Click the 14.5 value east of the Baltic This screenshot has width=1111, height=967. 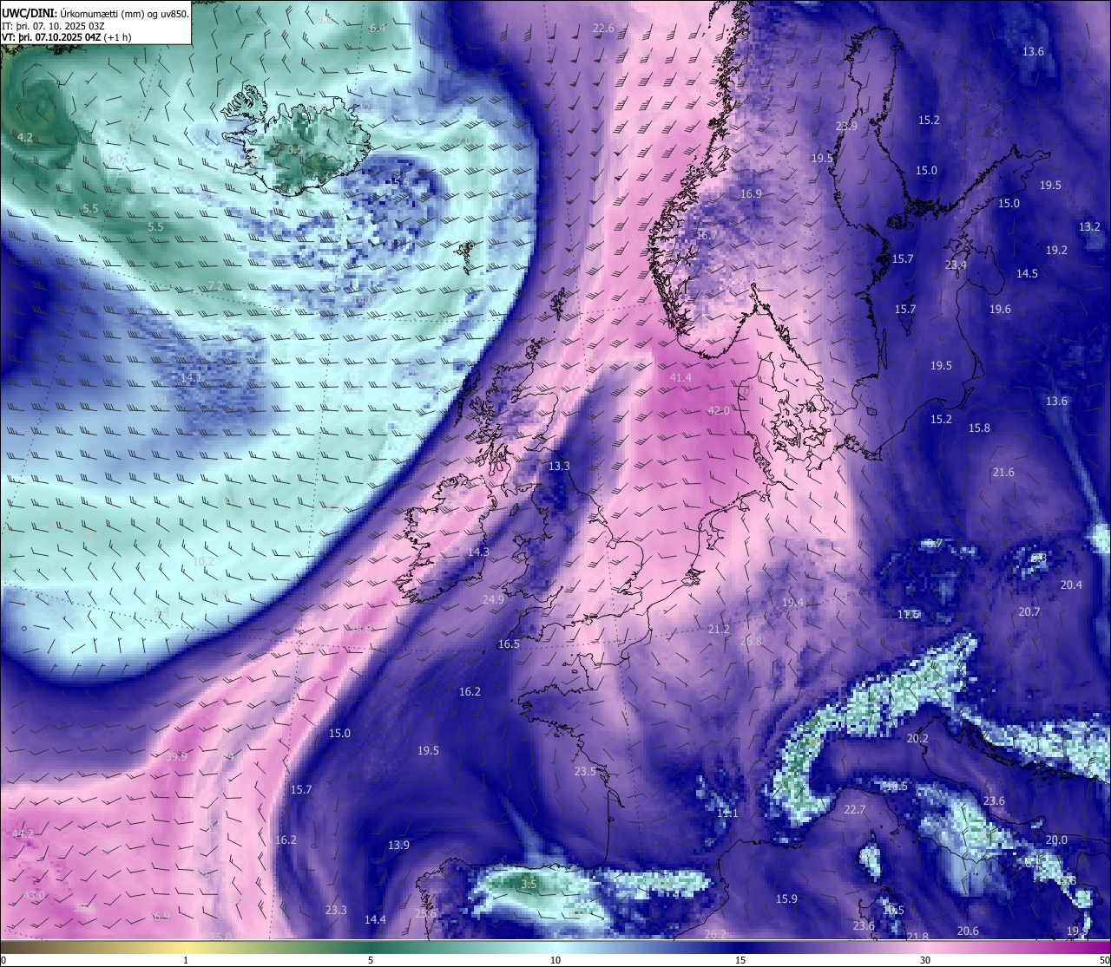point(1027,273)
